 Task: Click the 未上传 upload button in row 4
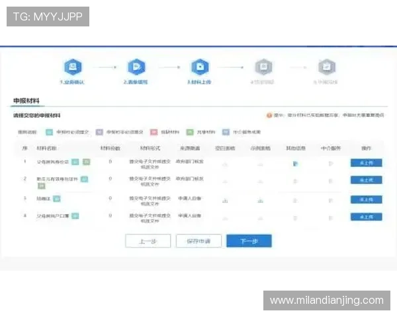pyautogui.click(x=367, y=217)
